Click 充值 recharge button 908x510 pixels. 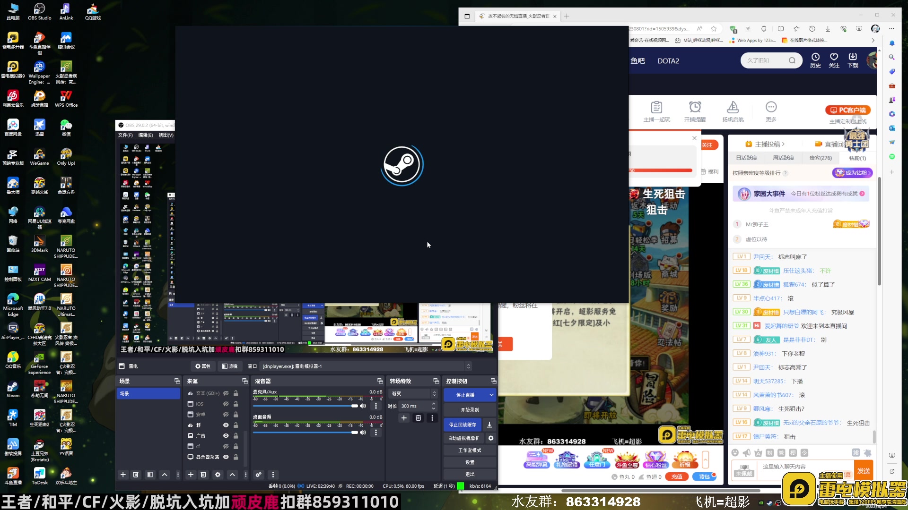click(x=677, y=477)
